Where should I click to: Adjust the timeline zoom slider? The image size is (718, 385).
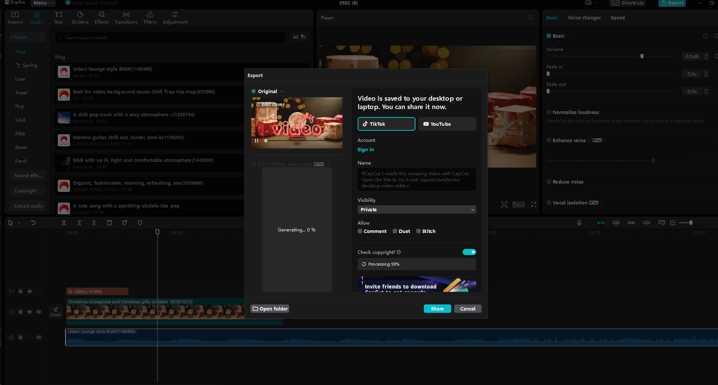click(x=691, y=223)
